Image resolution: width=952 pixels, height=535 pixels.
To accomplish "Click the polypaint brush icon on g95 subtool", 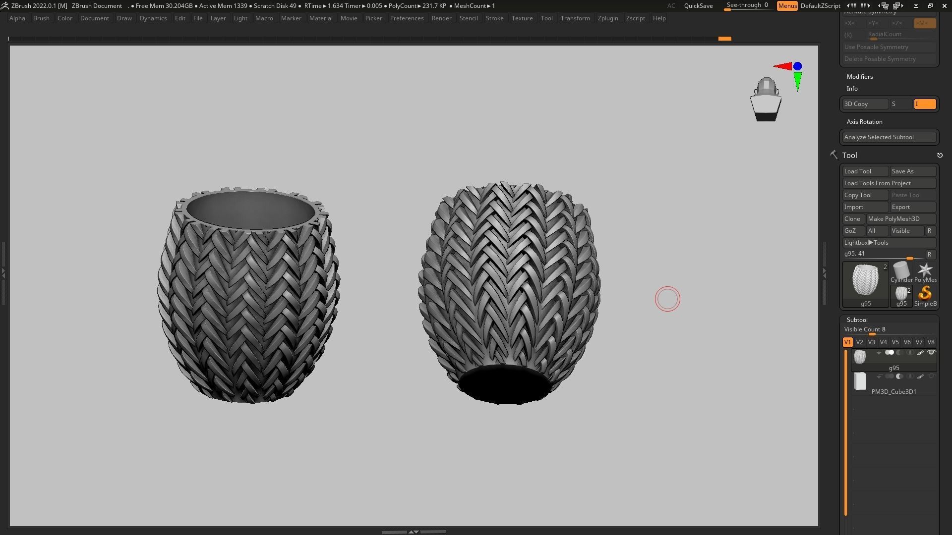I will point(920,353).
